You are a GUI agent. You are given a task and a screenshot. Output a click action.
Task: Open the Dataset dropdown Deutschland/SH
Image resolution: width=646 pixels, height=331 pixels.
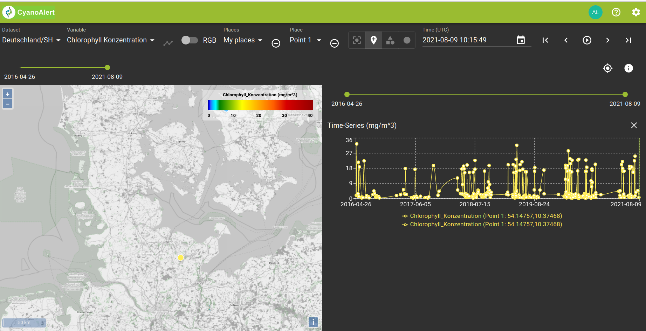point(32,40)
